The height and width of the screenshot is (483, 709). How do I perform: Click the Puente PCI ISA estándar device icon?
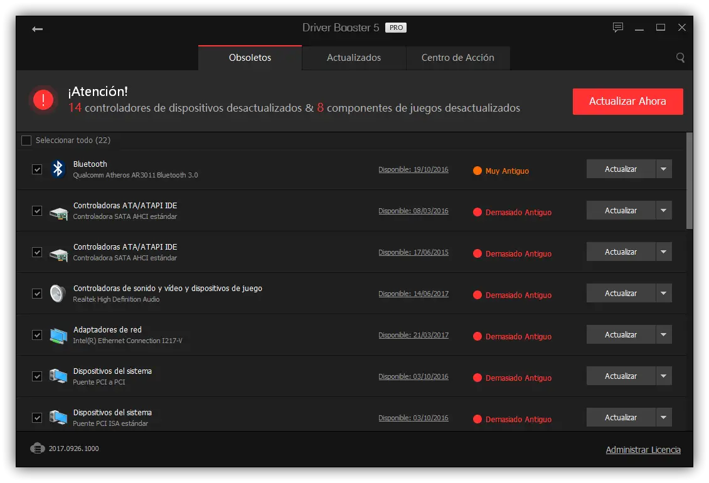[58, 418]
